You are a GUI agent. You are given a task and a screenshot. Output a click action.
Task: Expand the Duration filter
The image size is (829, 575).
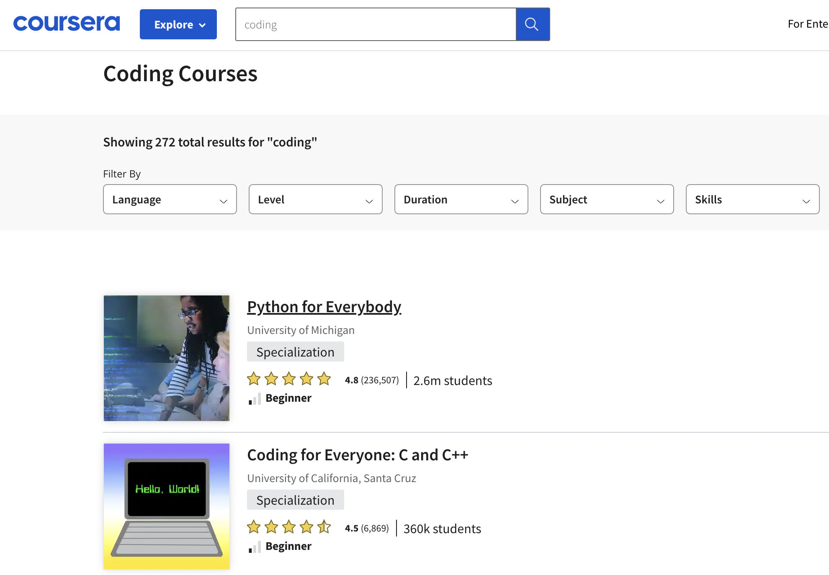[461, 200]
